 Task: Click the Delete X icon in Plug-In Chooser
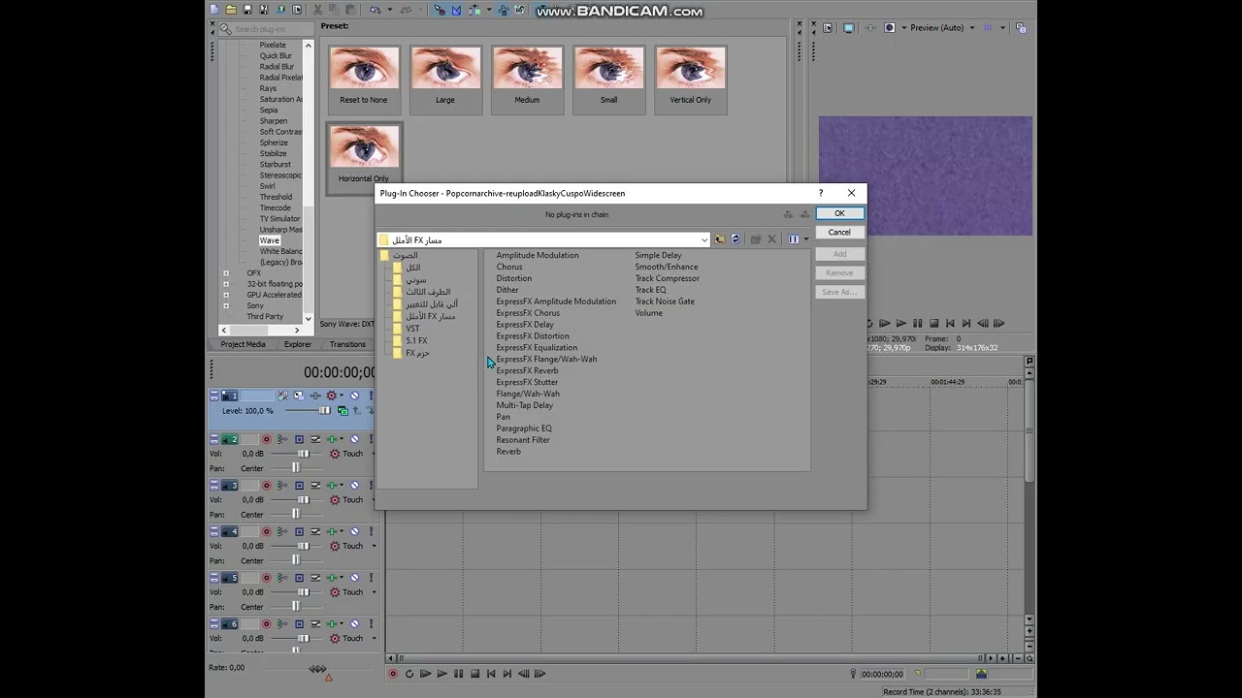[x=772, y=239]
